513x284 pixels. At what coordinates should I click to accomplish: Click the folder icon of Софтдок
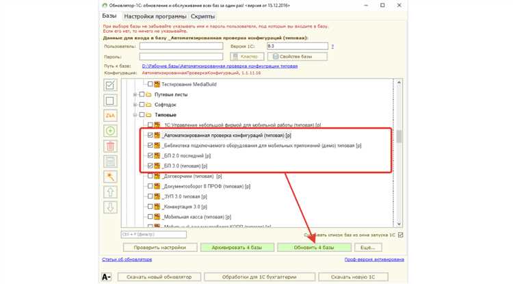(148, 105)
